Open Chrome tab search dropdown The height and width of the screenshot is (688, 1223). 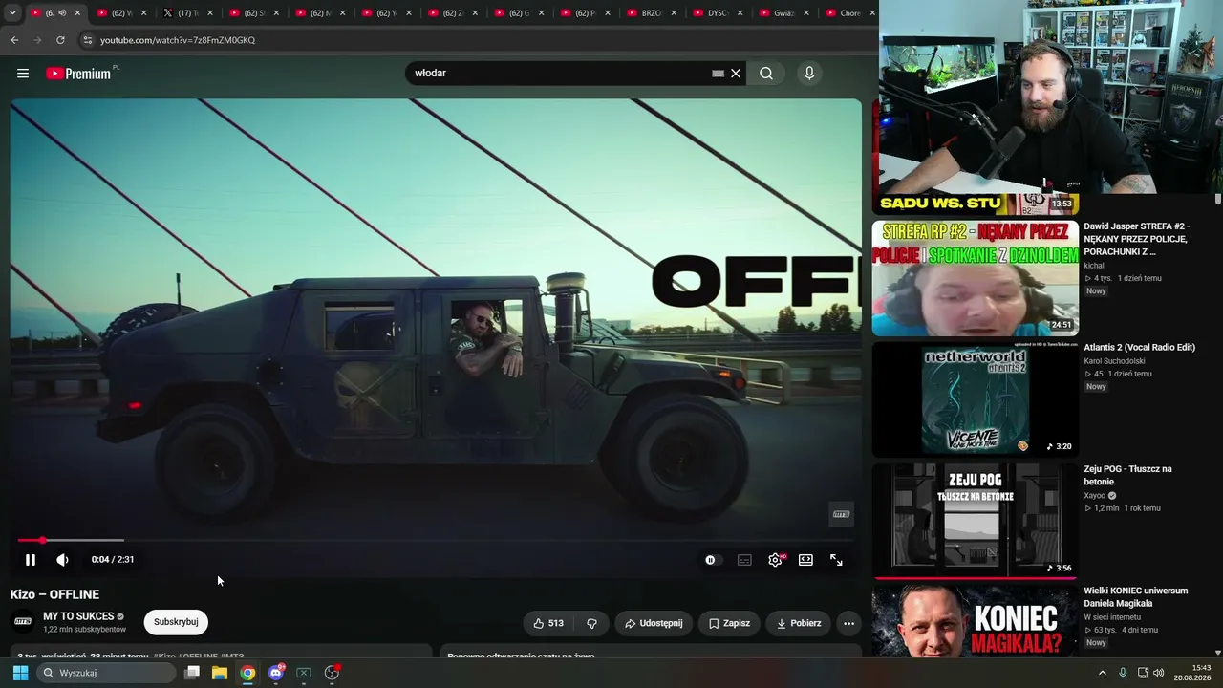12,13
